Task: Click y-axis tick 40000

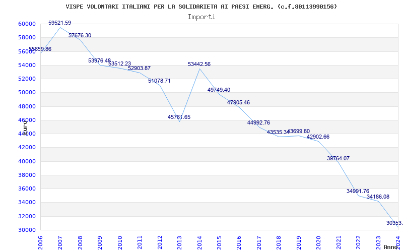Action: (27, 161)
